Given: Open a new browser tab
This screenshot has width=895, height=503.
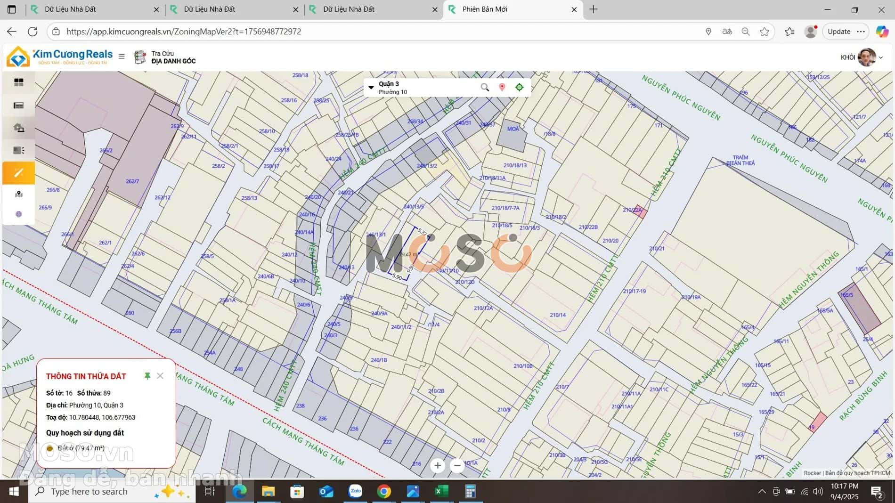Looking at the screenshot, I should 594,9.
